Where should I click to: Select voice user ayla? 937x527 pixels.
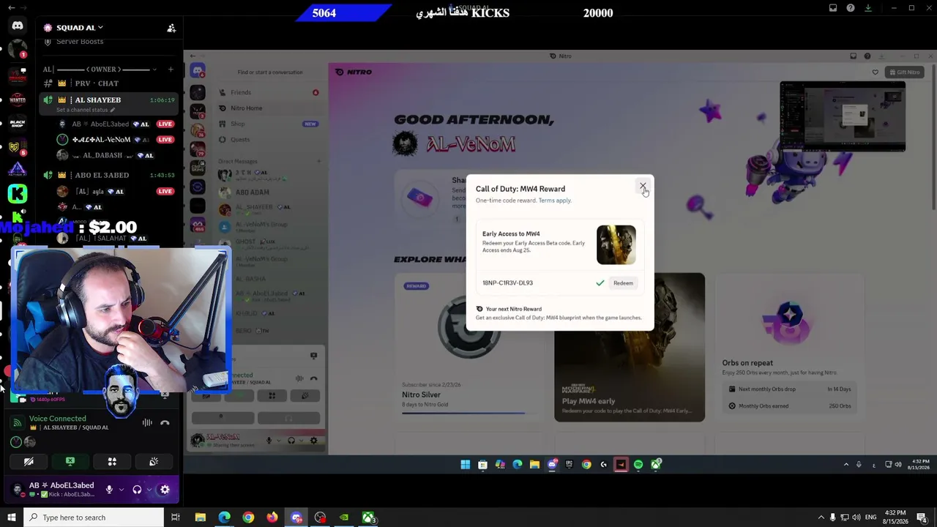click(x=110, y=192)
